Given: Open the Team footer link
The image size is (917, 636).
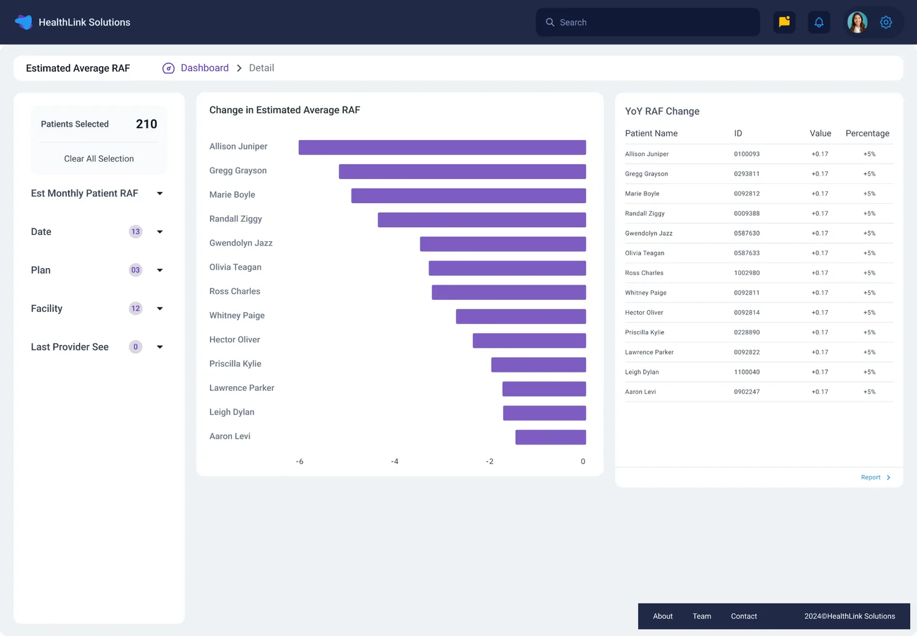Looking at the screenshot, I should [702, 616].
